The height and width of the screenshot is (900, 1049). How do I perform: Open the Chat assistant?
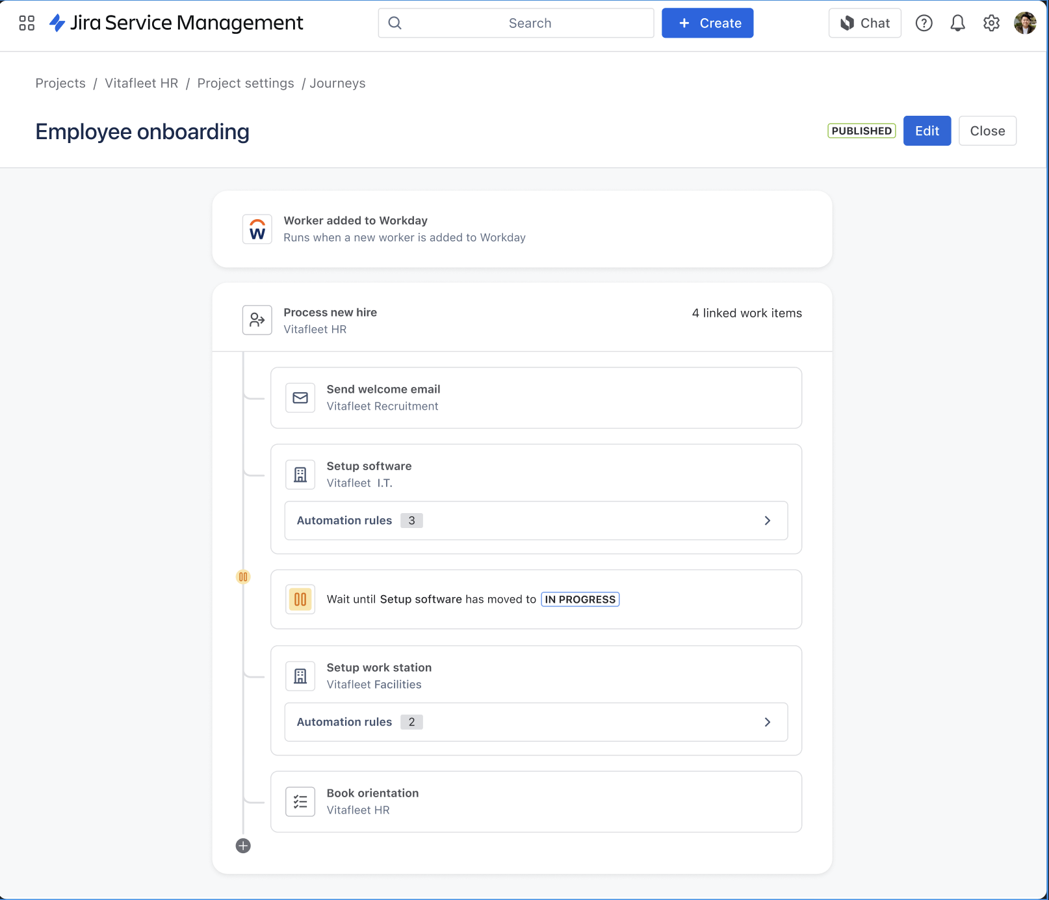click(864, 23)
